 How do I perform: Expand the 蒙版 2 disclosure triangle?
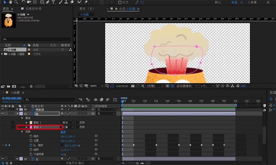pos(27,127)
